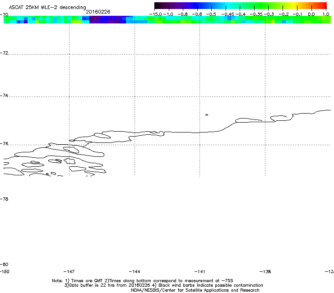Click the note about black wind barbs contamination
334x293 pixels.
(x=207, y=285)
